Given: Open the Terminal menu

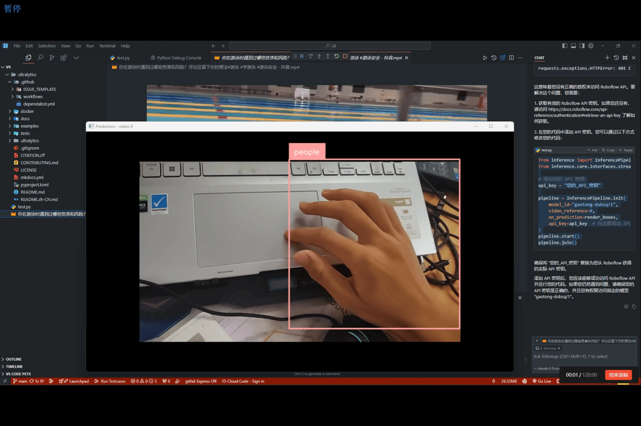Looking at the screenshot, I should [x=107, y=46].
